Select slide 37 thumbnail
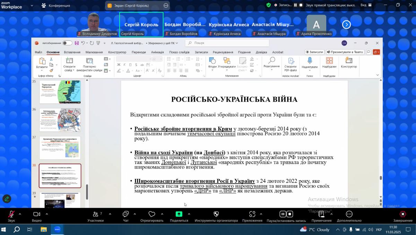Viewport: 416px width, 235px height. (x=60, y=148)
